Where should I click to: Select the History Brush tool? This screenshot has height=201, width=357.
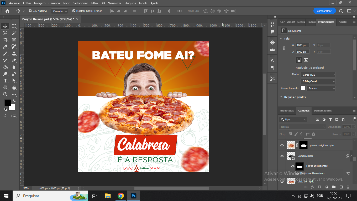[x=5, y=60]
